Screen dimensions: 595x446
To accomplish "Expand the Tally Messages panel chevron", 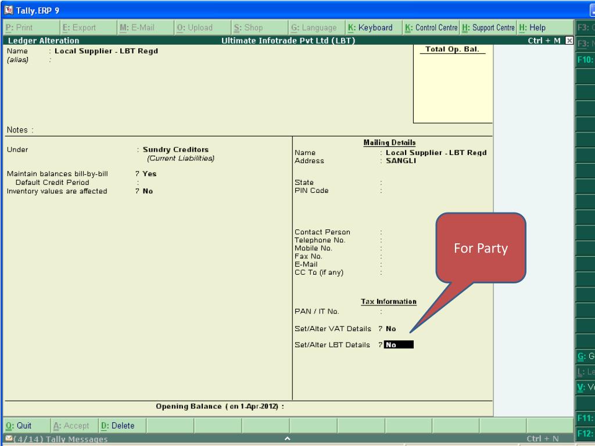I will 288,438.
